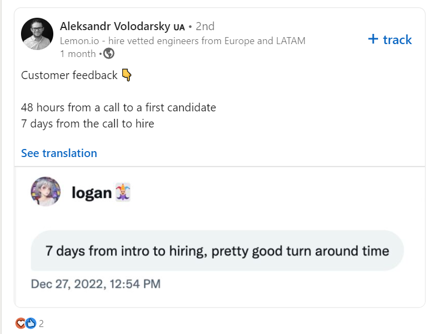Click the jester emoji beside logan
433x334 pixels.
123,192
